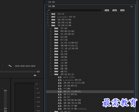139x112 pixels.
Task: Select the 通道 folder label
Action: 64,68
